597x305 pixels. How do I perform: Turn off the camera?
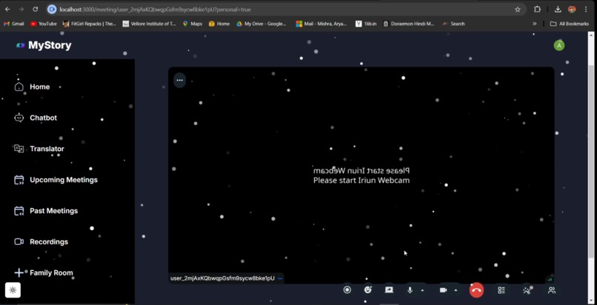tap(443, 289)
